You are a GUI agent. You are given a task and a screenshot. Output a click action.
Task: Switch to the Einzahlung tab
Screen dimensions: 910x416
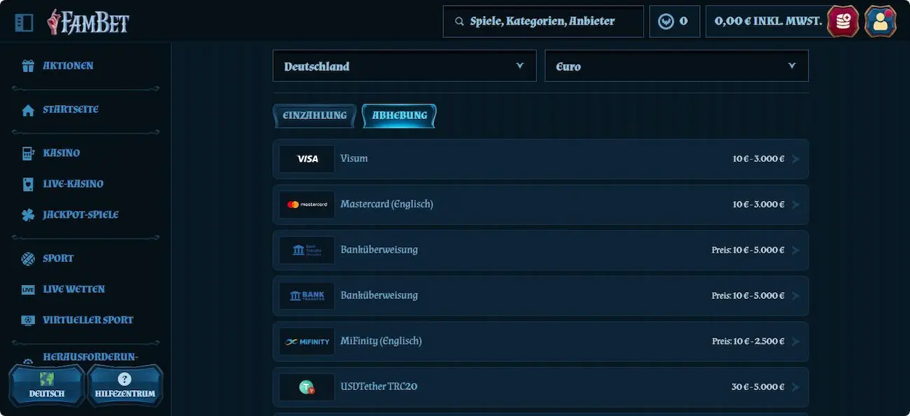pos(315,116)
